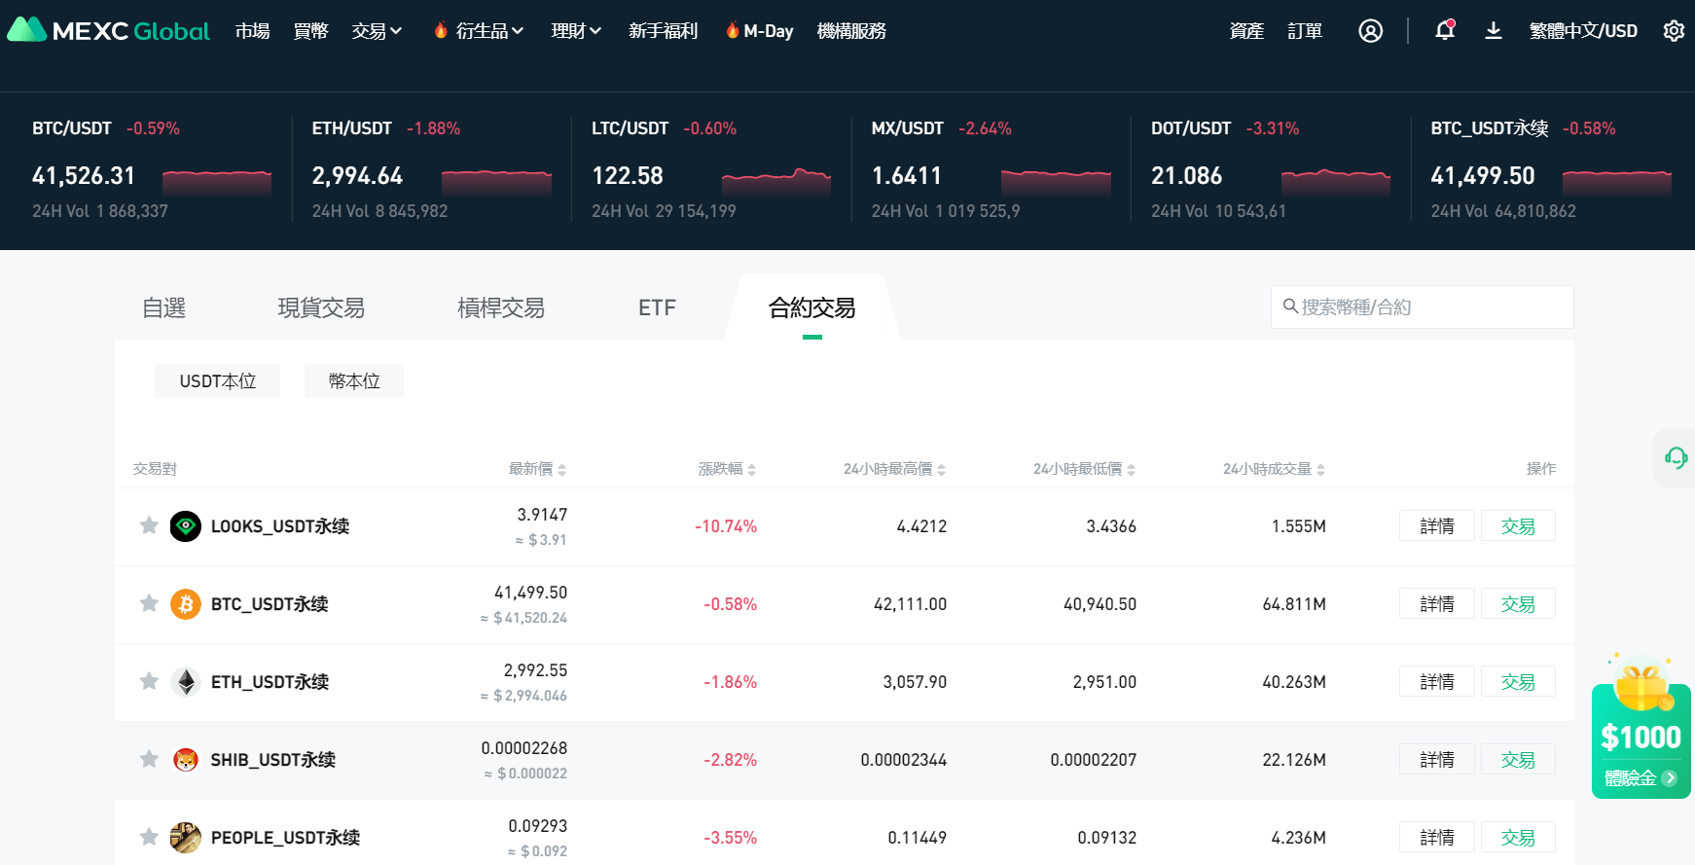Open the 資產 link
This screenshot has height=865, width=1695.
click(1246, 31)
